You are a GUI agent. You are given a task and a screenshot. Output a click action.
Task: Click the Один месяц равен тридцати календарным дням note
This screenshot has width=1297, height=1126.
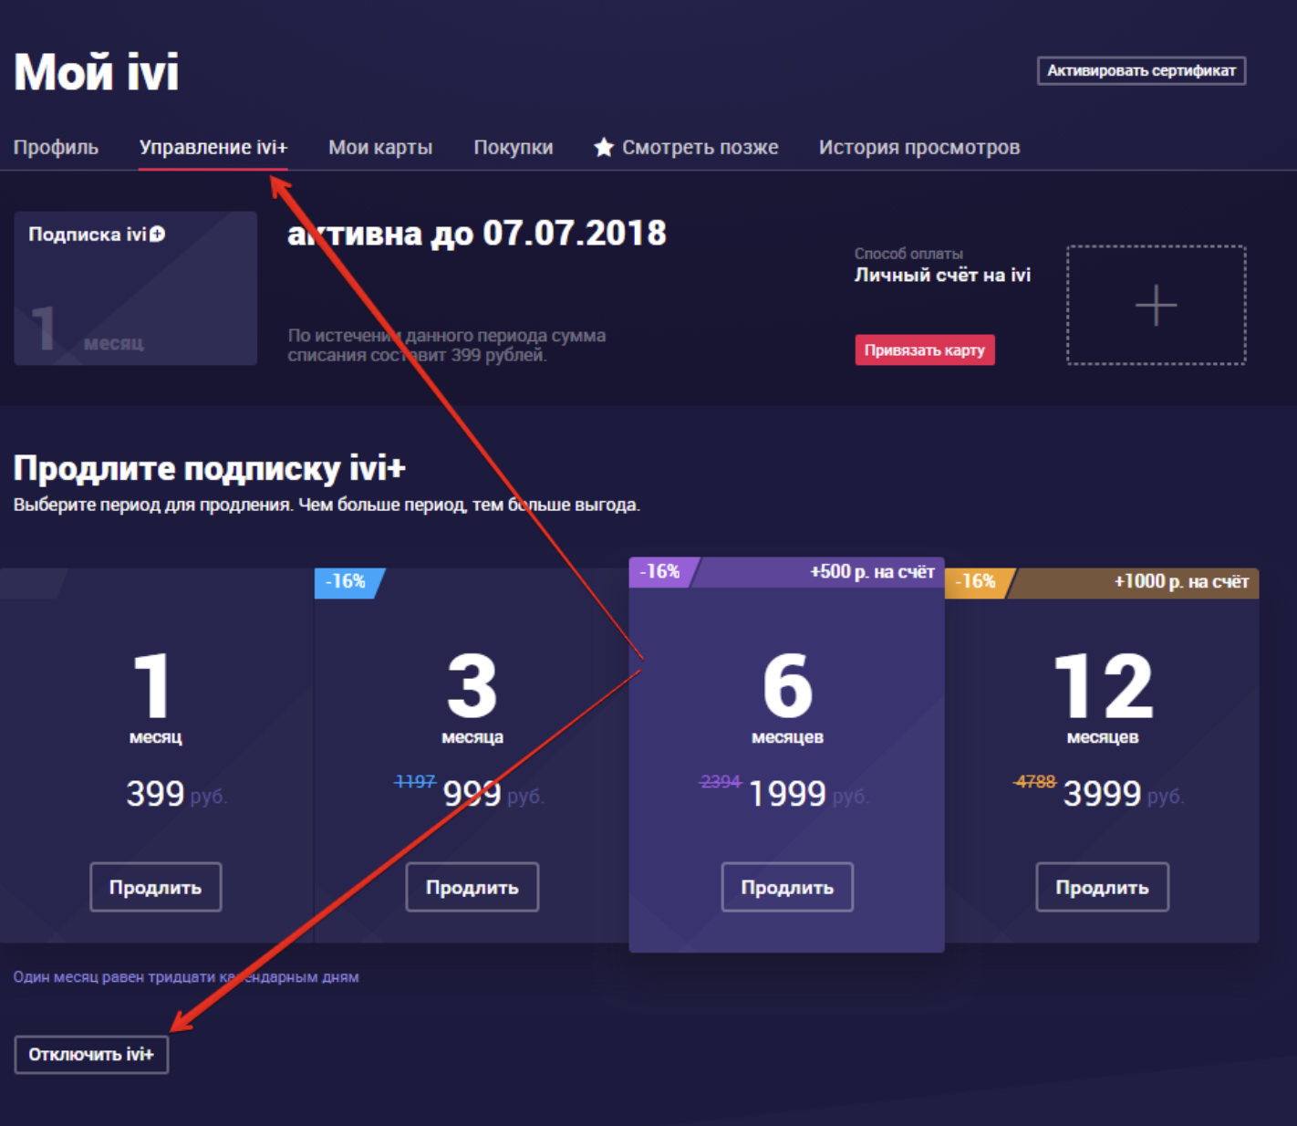[x=186, y=977]
